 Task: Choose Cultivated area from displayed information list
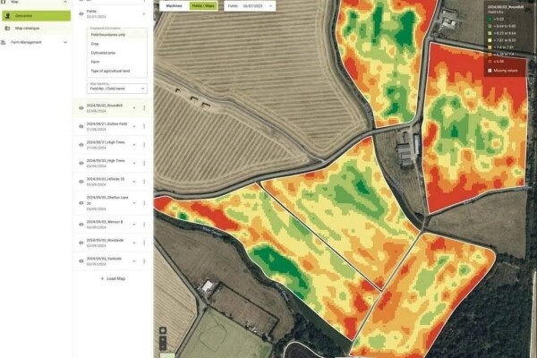coord(101,52)
